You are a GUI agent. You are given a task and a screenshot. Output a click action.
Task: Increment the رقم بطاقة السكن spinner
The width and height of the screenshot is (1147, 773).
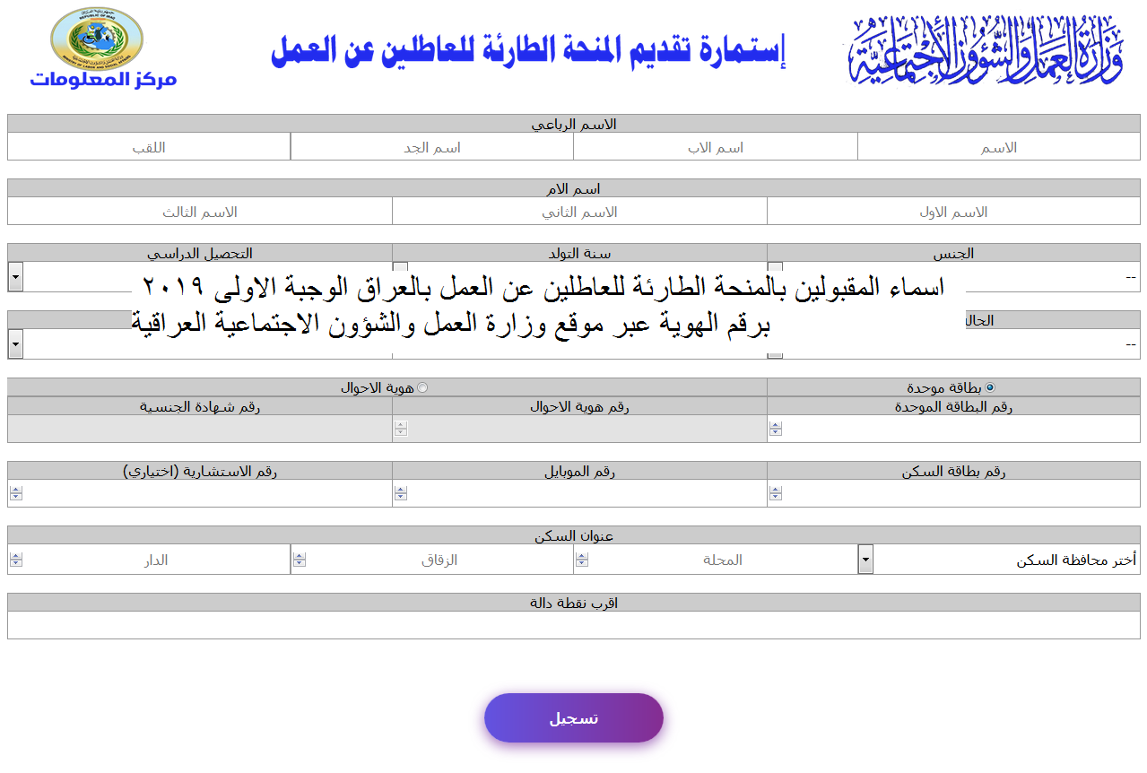(775, 487)
